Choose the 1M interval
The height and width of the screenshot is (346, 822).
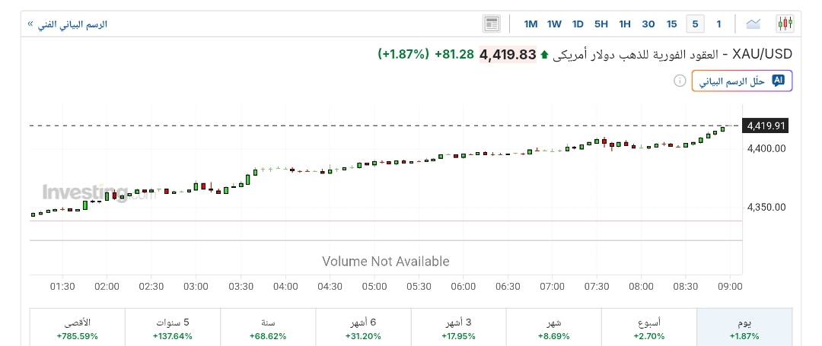coord(530,24)
